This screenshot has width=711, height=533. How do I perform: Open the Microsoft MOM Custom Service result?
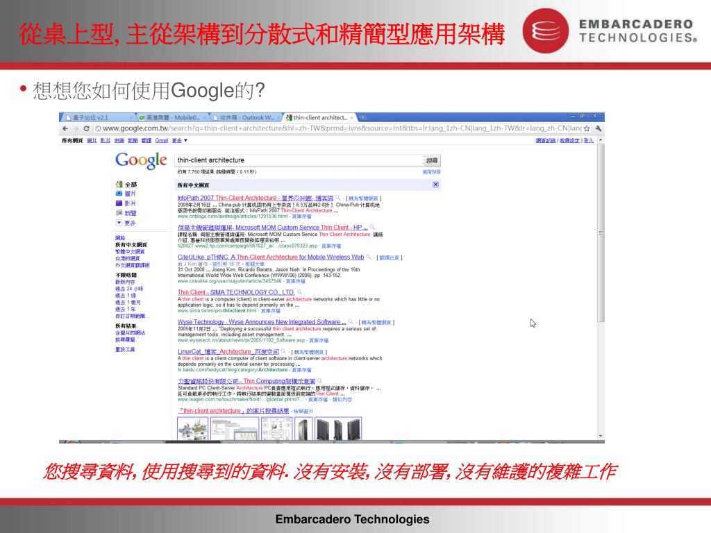272,228
